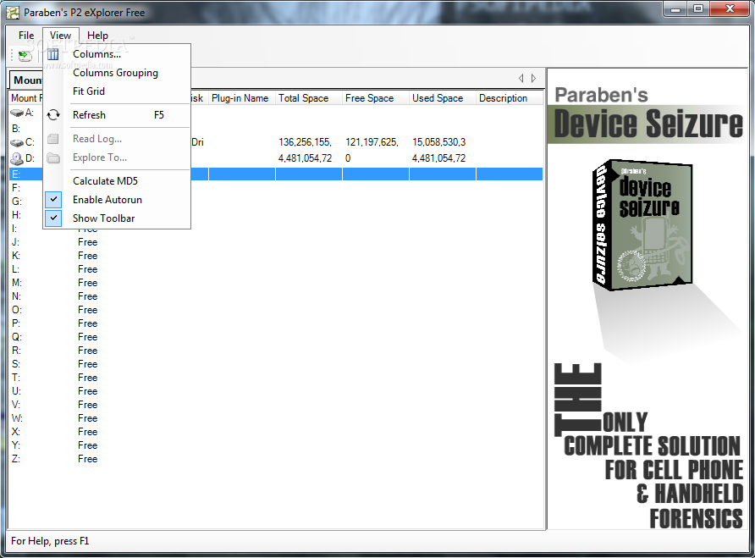Open the File menu
Screen dimensions: 755x558
point(26,36)
